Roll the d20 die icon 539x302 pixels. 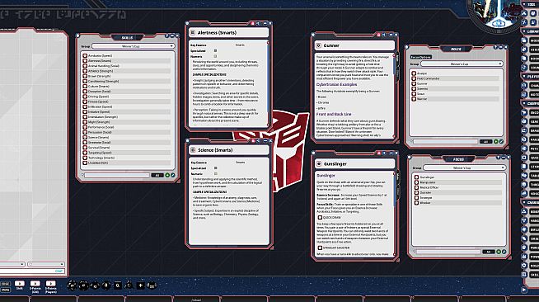[x=72, y=285]
